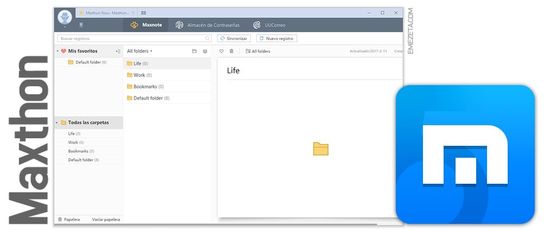
Task: Maximize the Maxthon window
Action: (x=382, y=13)
